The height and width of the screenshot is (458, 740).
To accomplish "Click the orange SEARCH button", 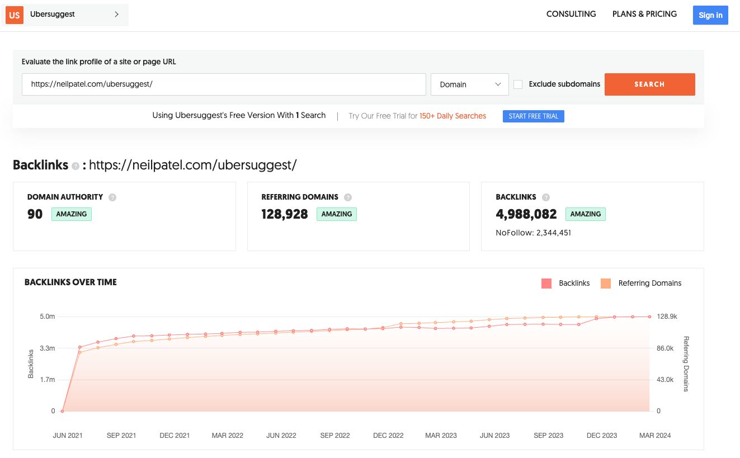I will pos(649,84).
